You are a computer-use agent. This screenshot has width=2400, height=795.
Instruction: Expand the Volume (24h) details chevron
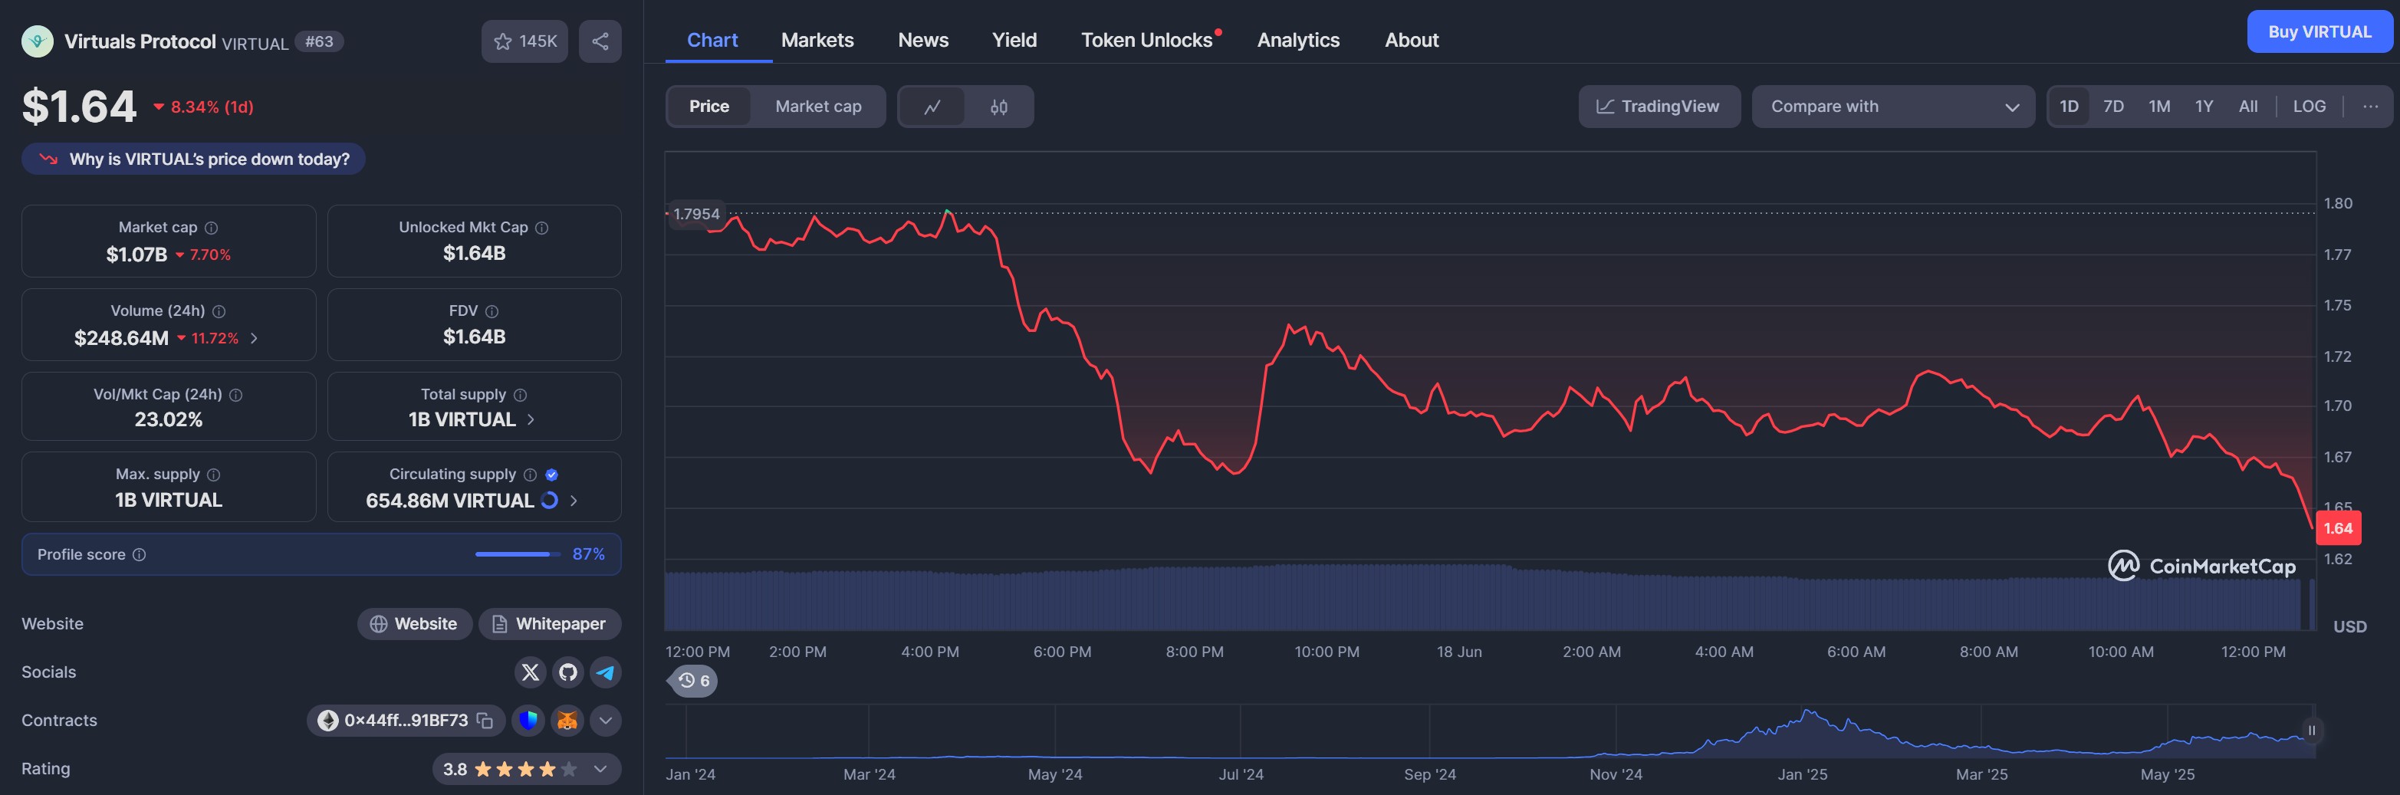coord(253,338)
